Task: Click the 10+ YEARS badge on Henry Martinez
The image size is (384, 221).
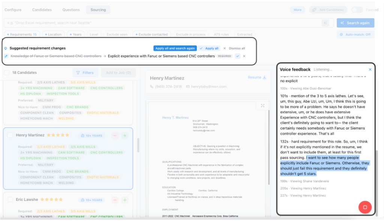Action: [91, 135]
